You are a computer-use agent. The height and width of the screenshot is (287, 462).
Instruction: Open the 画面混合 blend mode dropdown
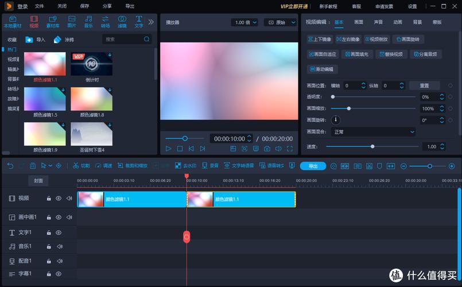373,132
